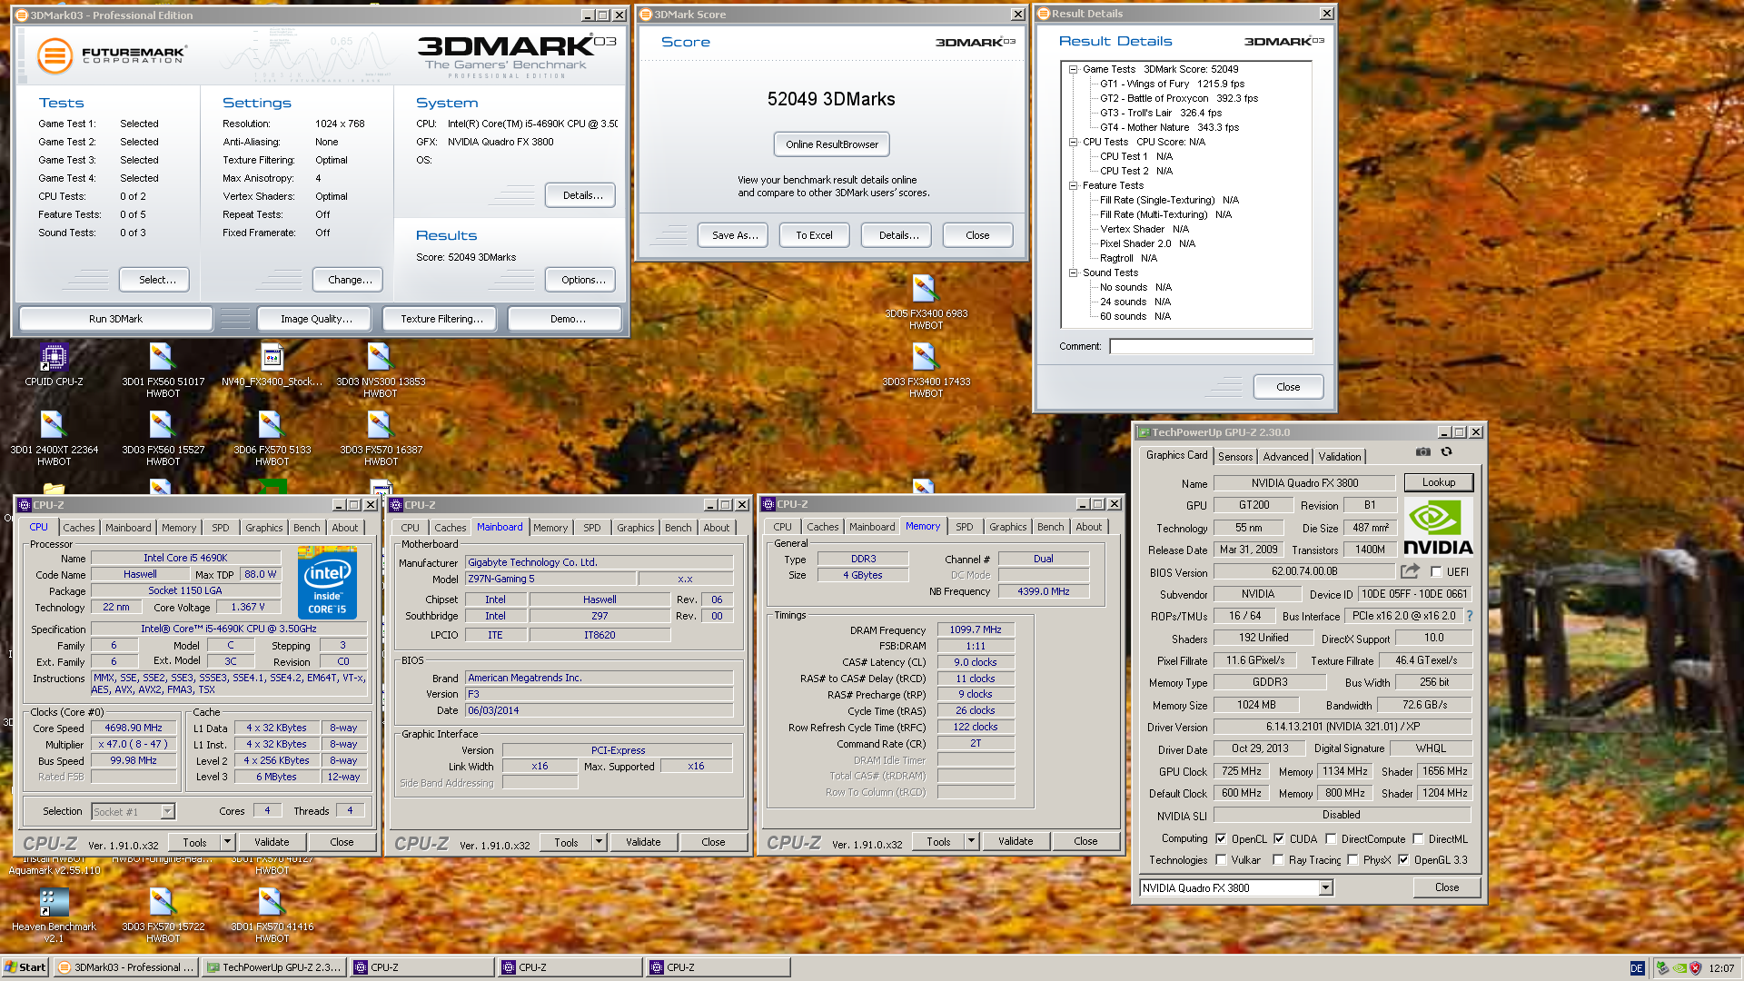The width and height of the screenshot is (1744, 981).
Task: Switch to the Sensors tab in GPU-Z
Action: click(1234, 457)
